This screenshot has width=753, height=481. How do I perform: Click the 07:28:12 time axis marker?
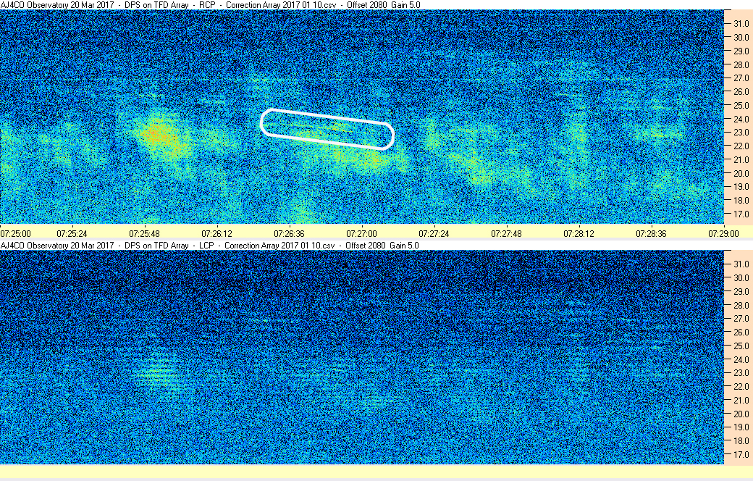pos(579,234)
